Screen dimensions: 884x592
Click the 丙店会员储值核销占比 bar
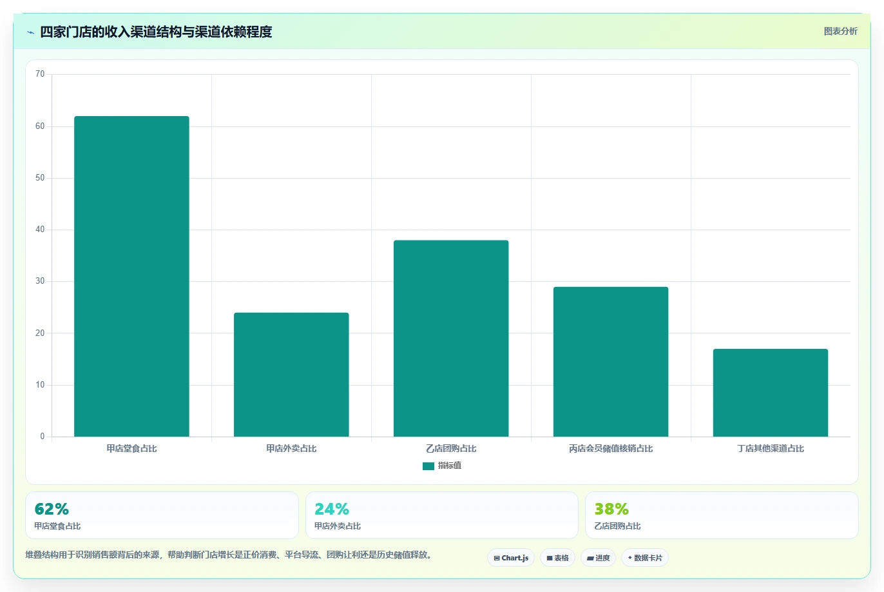coord(611,362)
